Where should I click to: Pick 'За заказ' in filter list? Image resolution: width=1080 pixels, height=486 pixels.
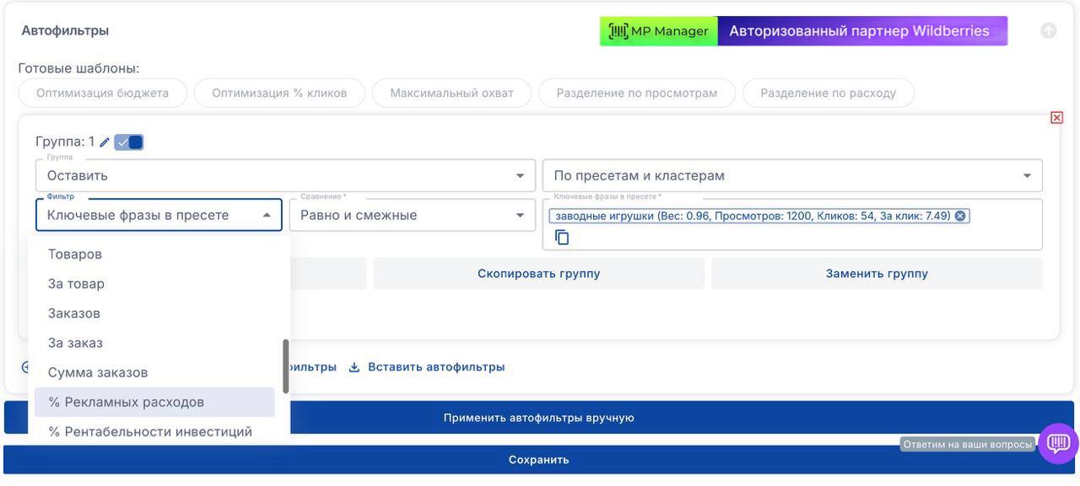coord(75,343)
